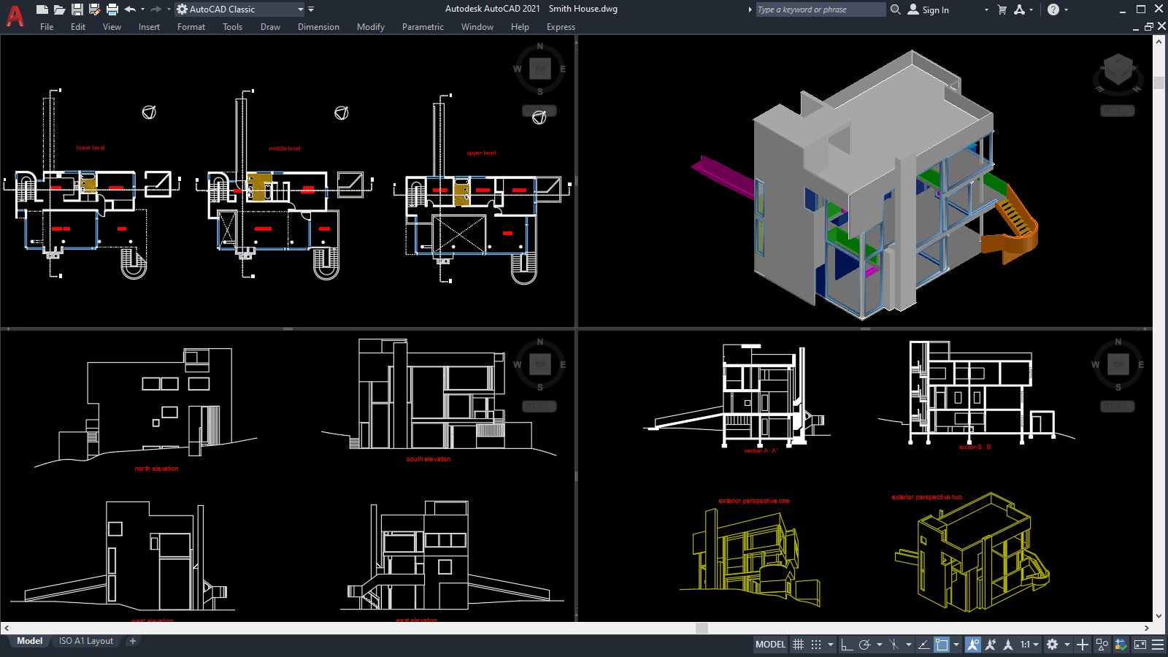Image resolution: width=1168 pixels, height=657 pixels.
Task: Open the Dimension menu
Action: click(318, 27)
